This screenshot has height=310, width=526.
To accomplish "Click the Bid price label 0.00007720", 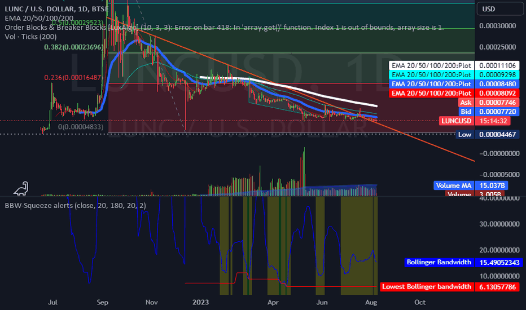I will click(x=489, y=112).
